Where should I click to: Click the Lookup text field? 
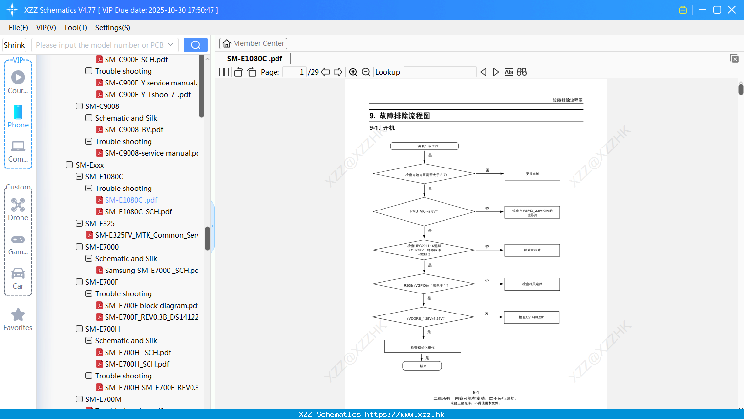pyautogui.click(x=440, y=72)
